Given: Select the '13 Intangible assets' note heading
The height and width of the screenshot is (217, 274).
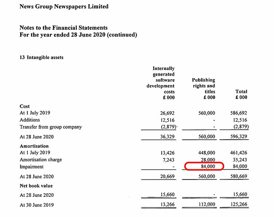Looking at the screenshot, I should (x=42, y=57).
